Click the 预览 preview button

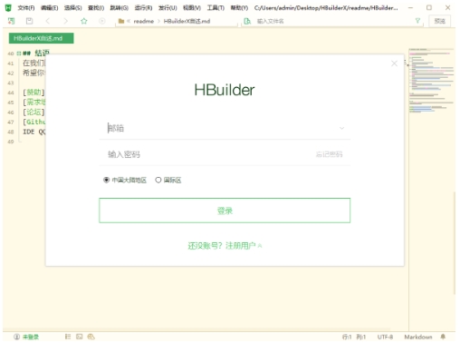(x=439, y=21)
